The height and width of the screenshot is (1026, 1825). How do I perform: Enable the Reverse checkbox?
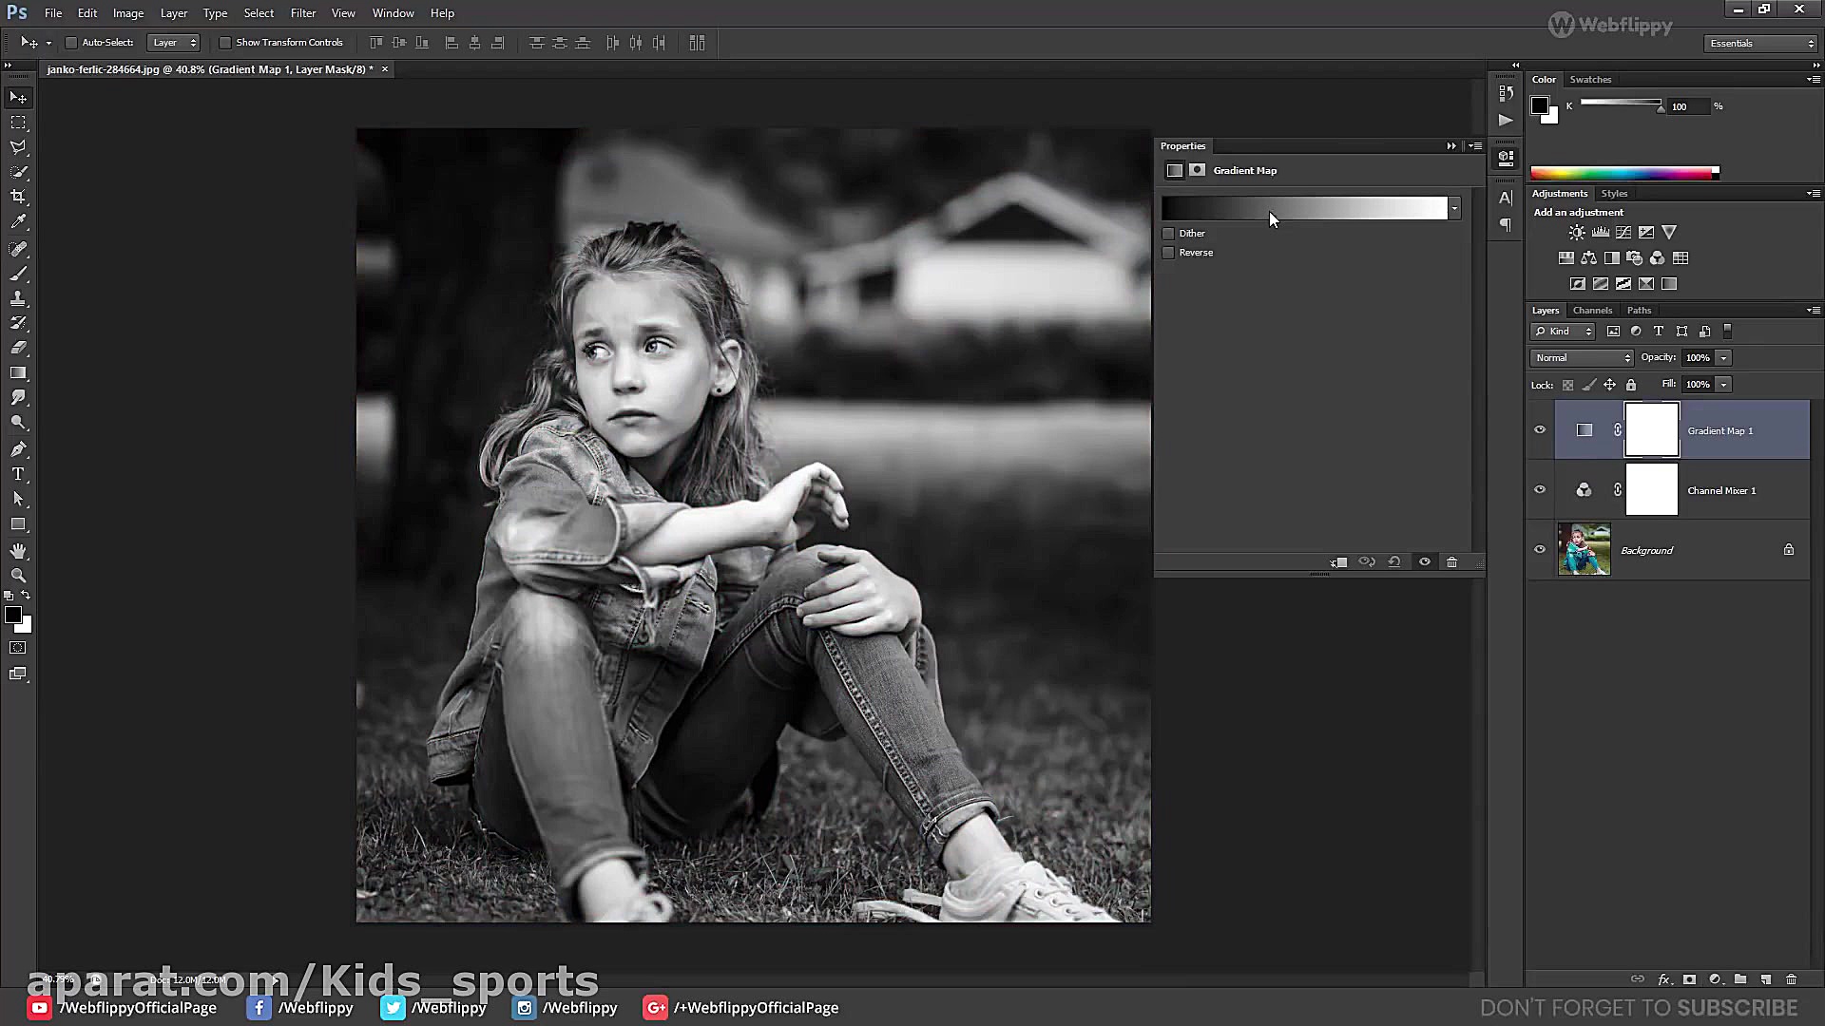1168,253
